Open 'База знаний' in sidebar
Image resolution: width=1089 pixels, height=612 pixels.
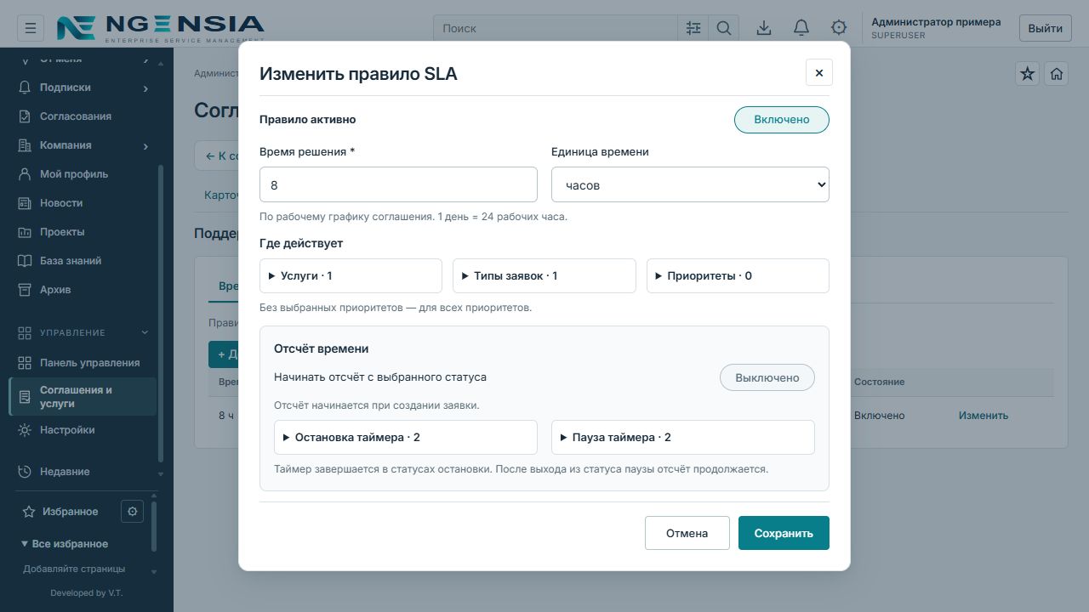83,261
